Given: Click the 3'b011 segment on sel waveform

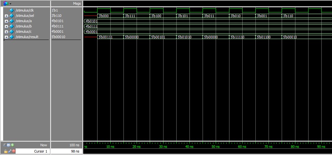Looking at the screenshot, I should (x=216, y=16).
